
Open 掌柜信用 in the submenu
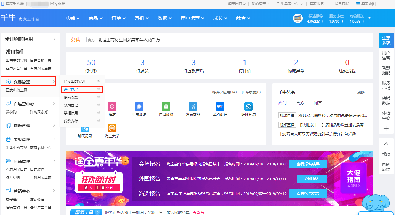(71, 113)
